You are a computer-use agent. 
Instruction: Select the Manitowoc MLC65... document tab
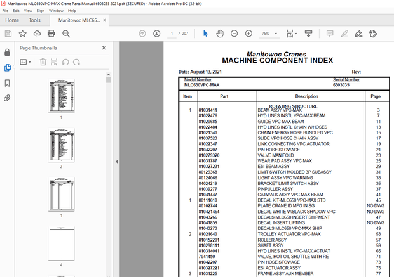pos(79,20)
